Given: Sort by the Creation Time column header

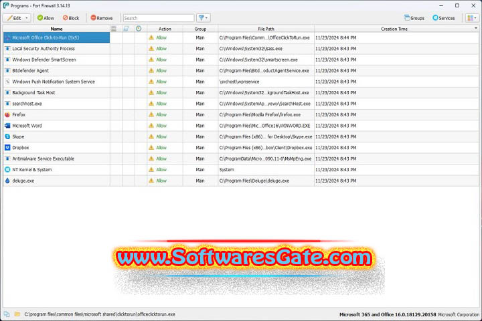Looking at the screenshot, I should 394,29.
